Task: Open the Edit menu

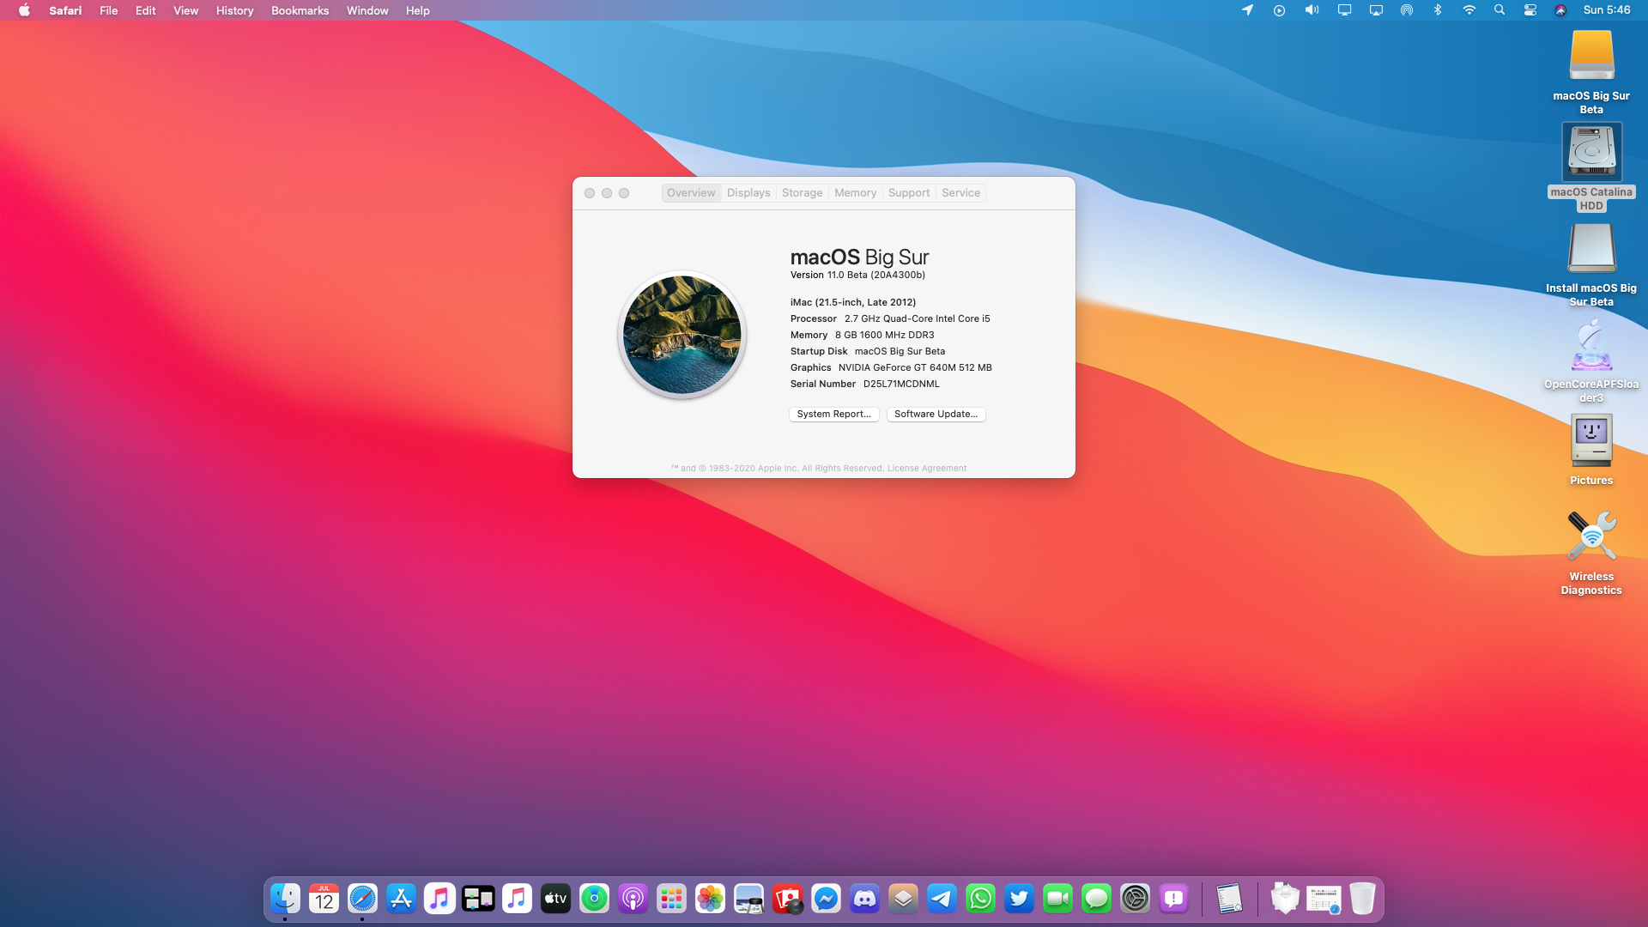Action: pos(145,10)
